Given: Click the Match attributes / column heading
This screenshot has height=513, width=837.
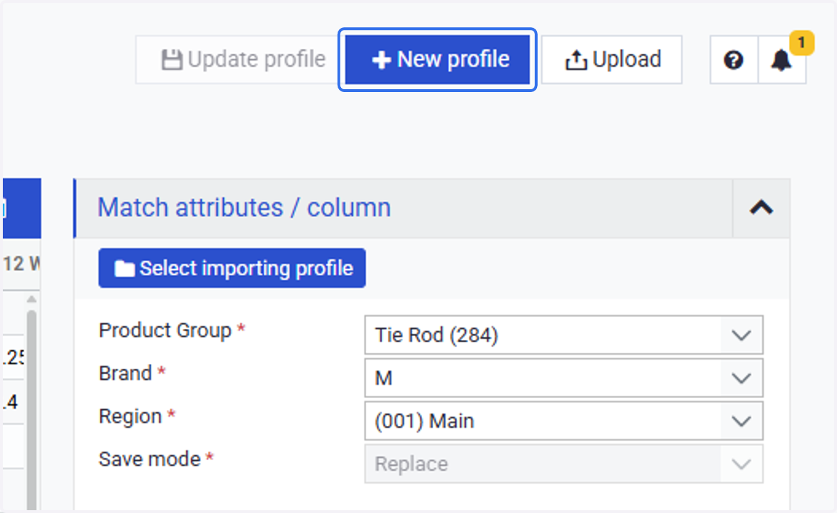Looking at the screenshot, I should [x=244, y=208].
